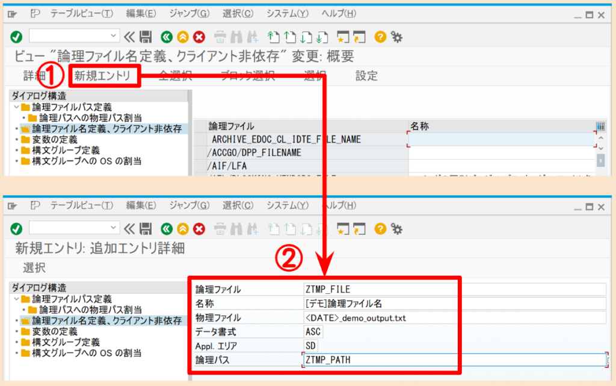The height and width of the screenshot is (386, 616).
Task: Click Save icon in the 追加エントリ詳細 window
Action: point(146,228)
